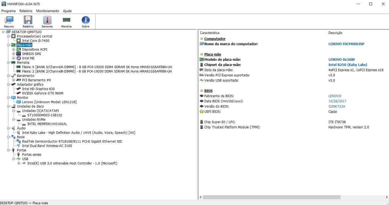
Task: Click the DESKTOP-QR9TSJO computer icon
Action: 8,32
